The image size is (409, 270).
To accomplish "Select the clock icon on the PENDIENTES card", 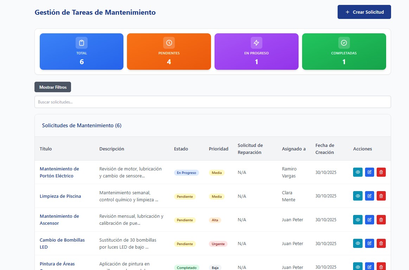I will point(169,42).
